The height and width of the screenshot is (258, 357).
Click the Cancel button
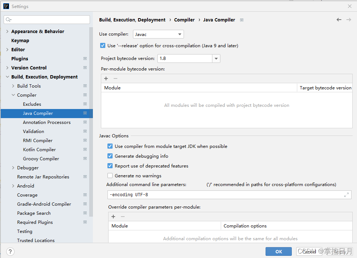(x=309, y=251)
